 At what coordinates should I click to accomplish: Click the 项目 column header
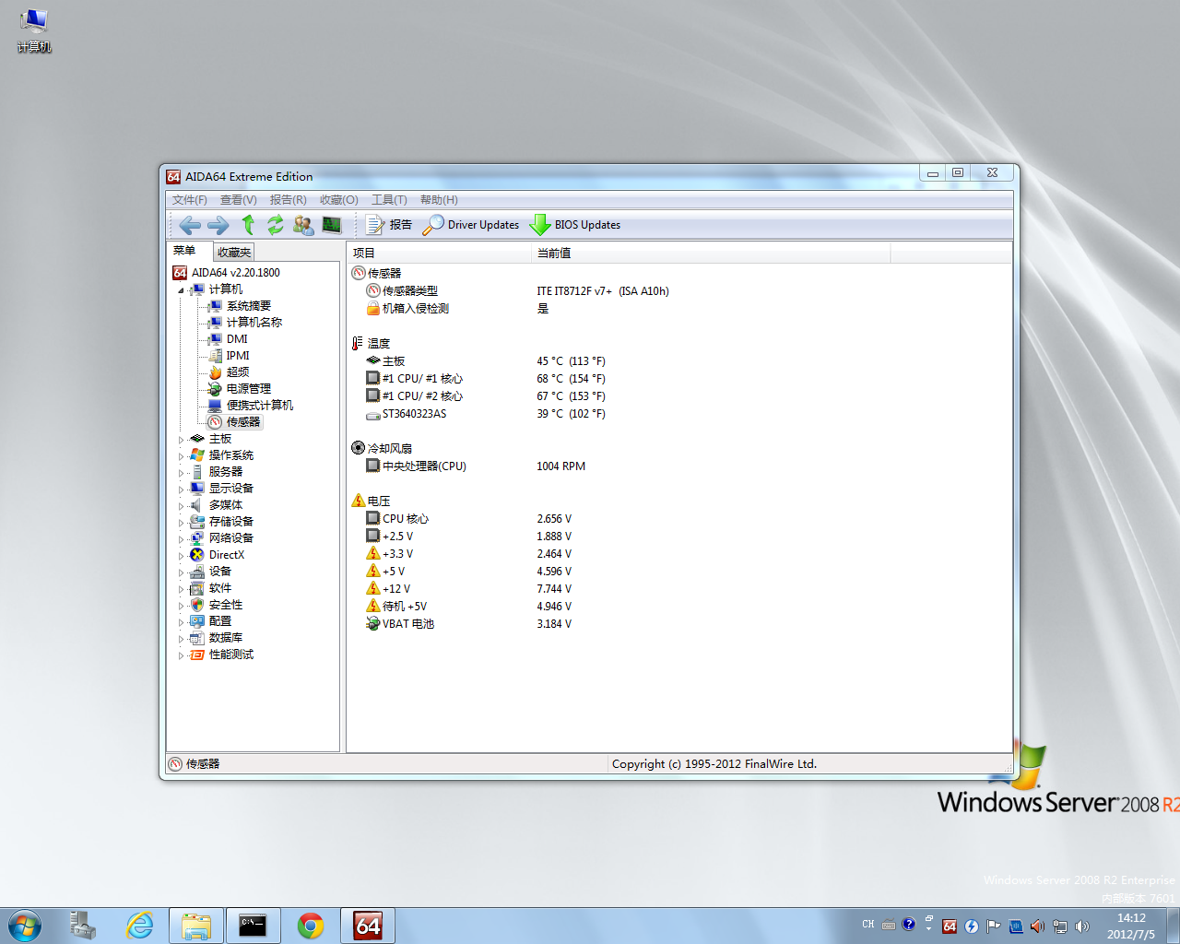(x=440, y=253)
